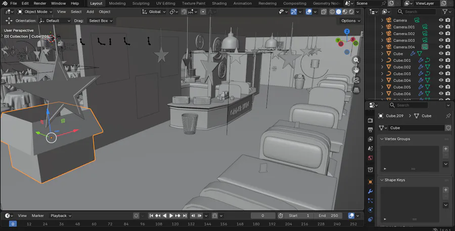
Task: Pin the properties editor context
Action: pos(448,116)
